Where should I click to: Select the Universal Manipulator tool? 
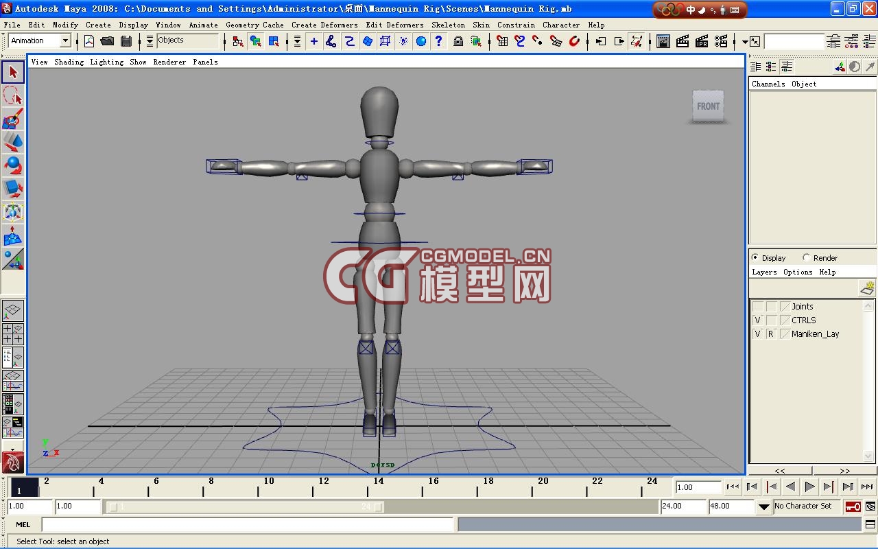[13, 212]
